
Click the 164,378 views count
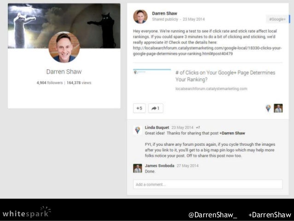(79, 83)
